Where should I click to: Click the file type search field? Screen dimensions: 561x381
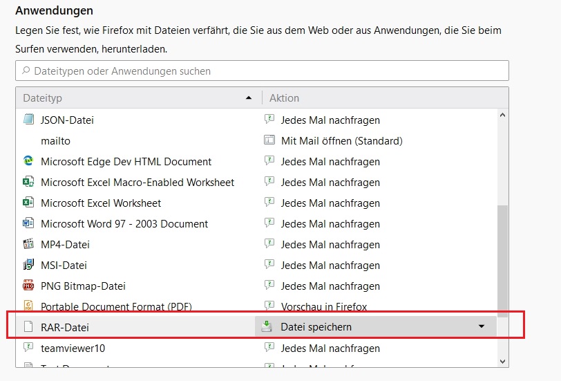coord(263,71)
